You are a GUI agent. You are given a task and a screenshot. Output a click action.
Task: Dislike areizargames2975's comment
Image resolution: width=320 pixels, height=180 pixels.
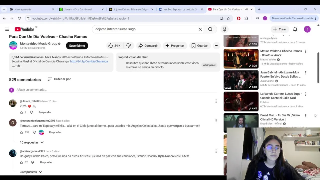tap(33, 162)
